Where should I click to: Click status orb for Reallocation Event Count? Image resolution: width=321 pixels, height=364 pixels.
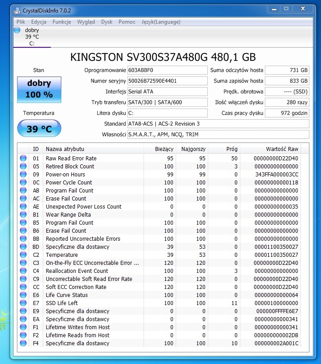pyautogui.click(x=23, y=271)
